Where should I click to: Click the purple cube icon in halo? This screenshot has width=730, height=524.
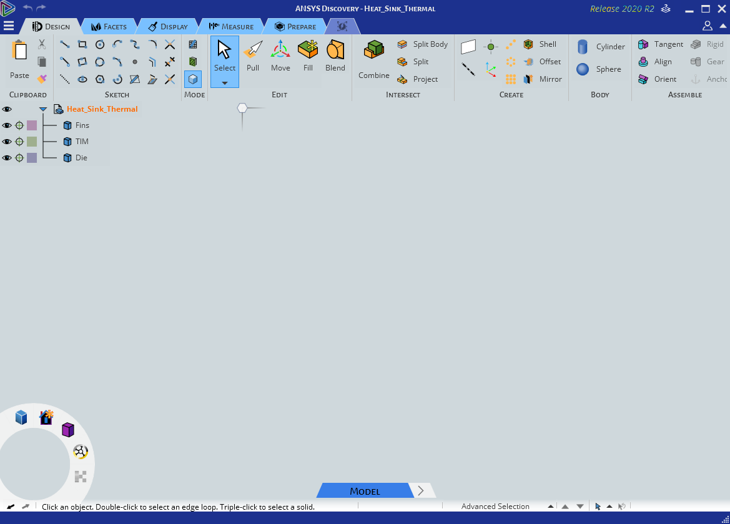[68, 430]
